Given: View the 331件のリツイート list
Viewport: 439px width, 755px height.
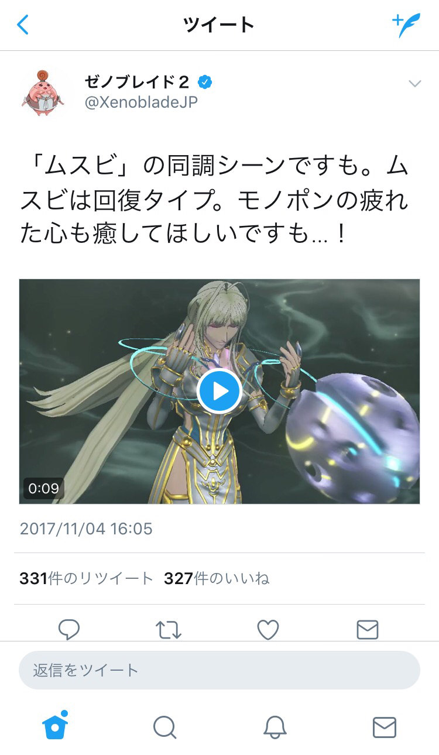Looking at the screenshot, I should coord(86,579).
